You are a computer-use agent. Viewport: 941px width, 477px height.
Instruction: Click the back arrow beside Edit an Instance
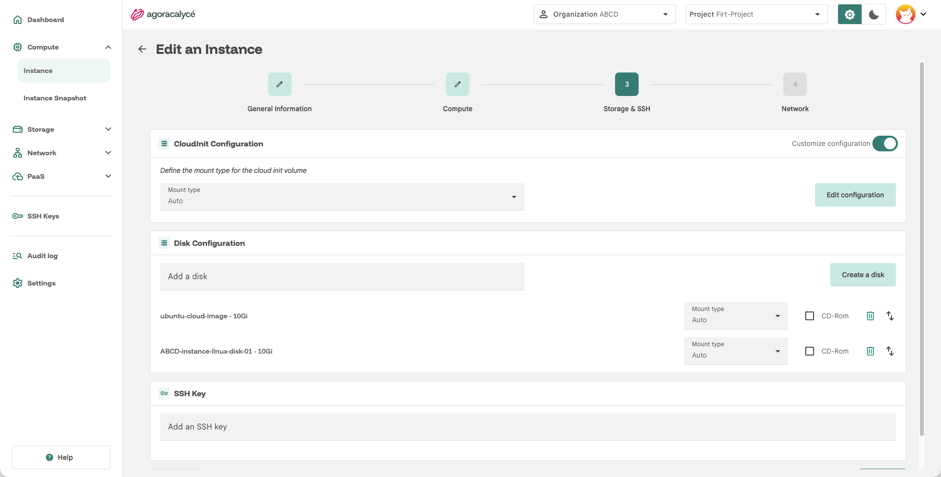[142, 49]
